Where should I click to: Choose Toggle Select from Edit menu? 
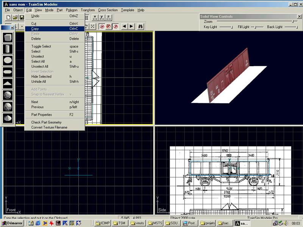tap(41, 47)
